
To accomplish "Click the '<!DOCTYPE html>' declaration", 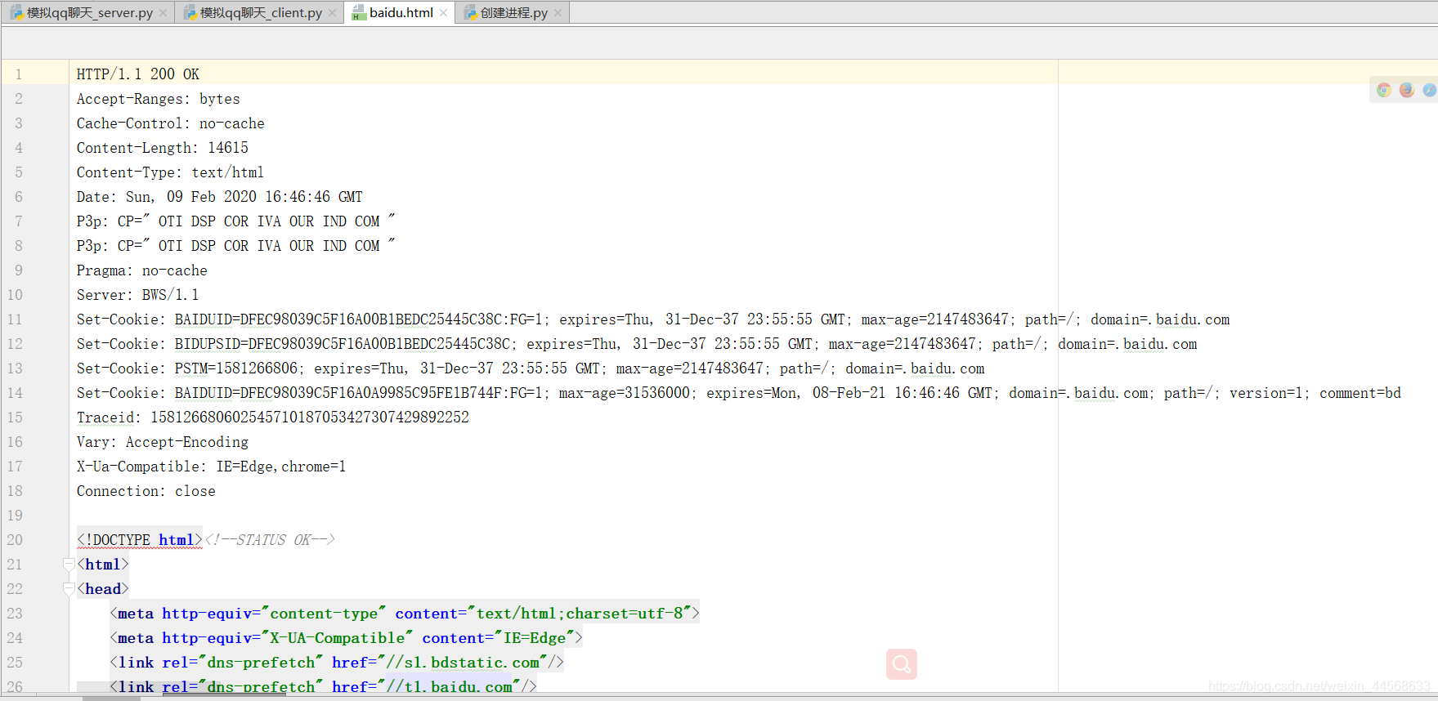I will point(140,540).
